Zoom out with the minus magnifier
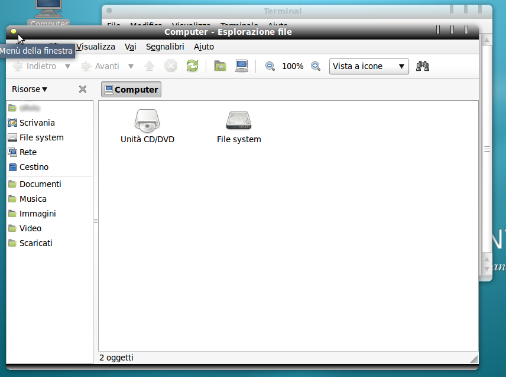The width and height of the screenshot is (506, 377). [x=270, y=66]
